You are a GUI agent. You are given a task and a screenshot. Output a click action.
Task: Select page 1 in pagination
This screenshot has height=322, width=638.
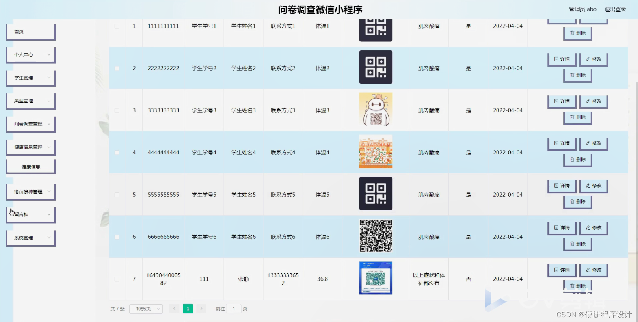188,309
